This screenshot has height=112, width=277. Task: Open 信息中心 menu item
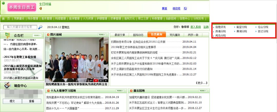[185, 18]
